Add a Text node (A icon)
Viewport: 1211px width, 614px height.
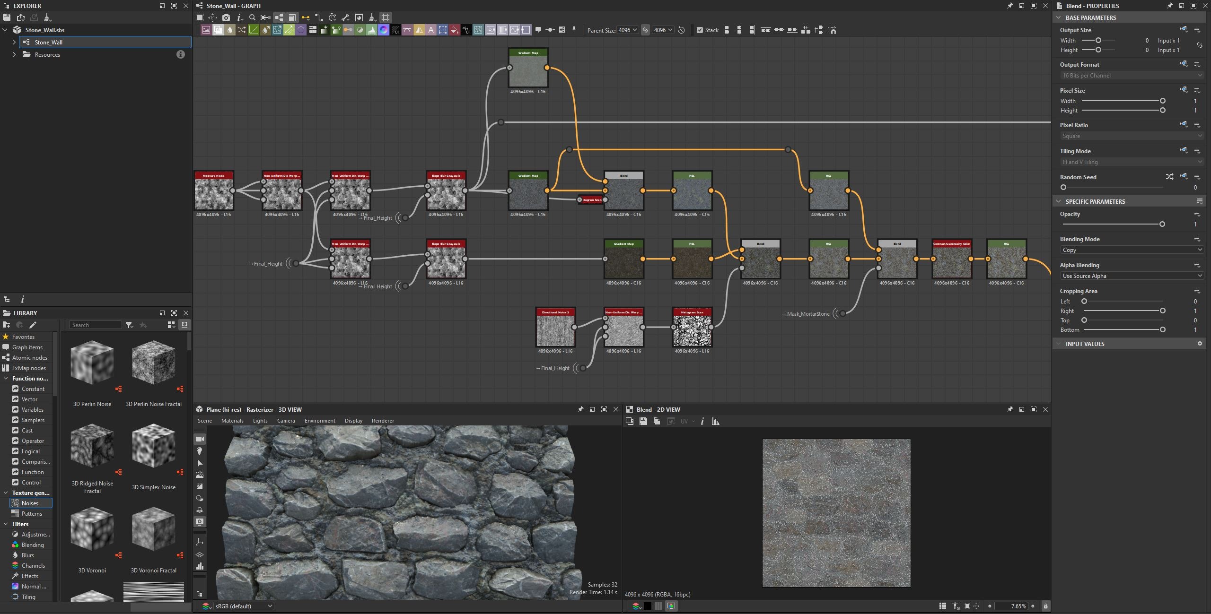[431, 30]
